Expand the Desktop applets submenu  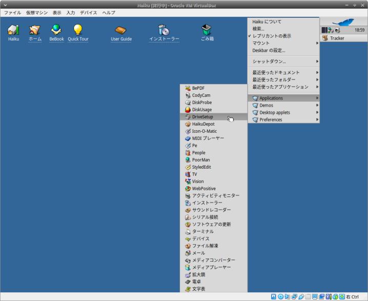[283, 112]
